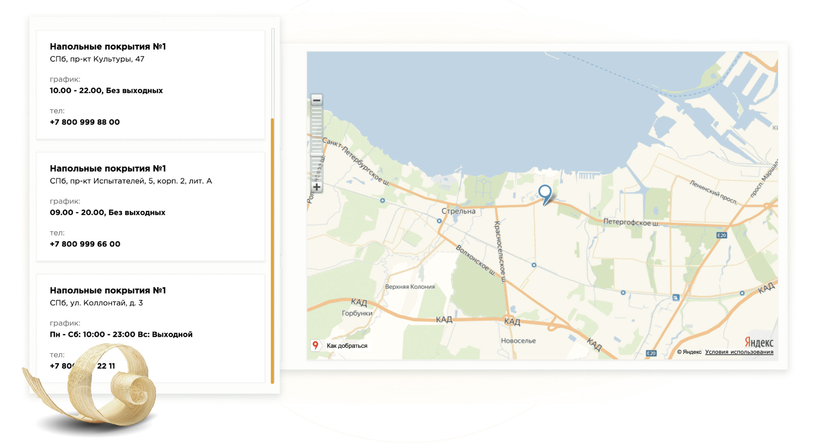Open Условия использования link
Viewport: 815px width, 447px height.
coord(739,352)
